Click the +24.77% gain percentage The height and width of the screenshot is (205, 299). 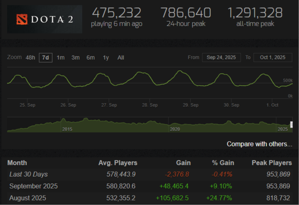(x=219, y=198)
